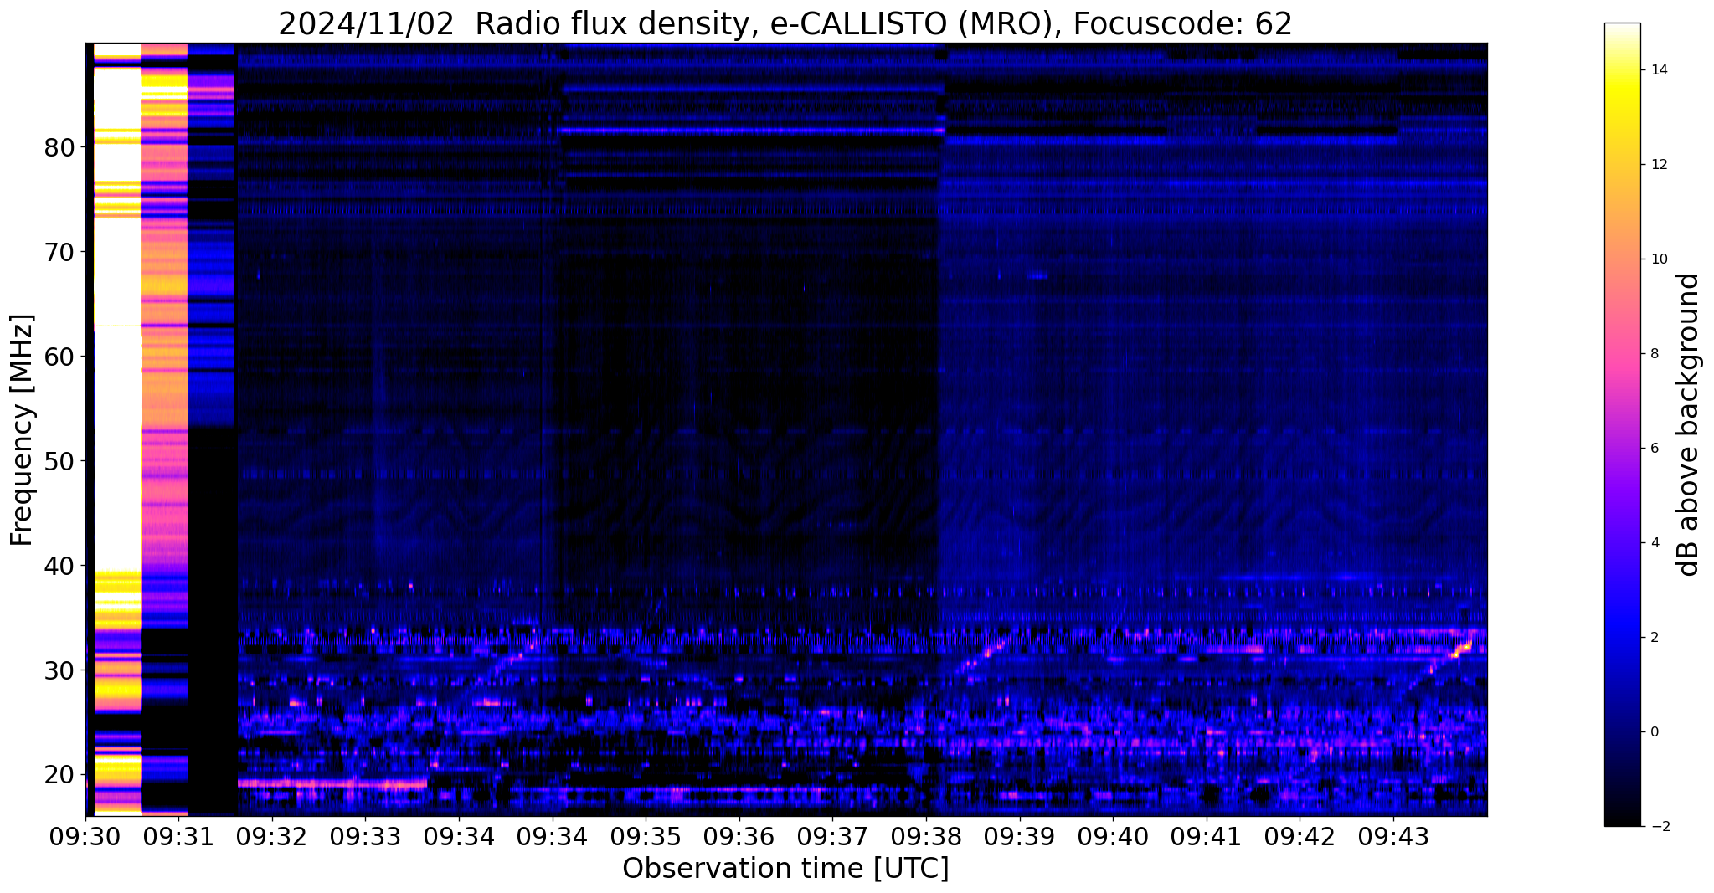Click the colorbar tick labeled 10
The image size is (1714, 893).
coord(1657,259)
